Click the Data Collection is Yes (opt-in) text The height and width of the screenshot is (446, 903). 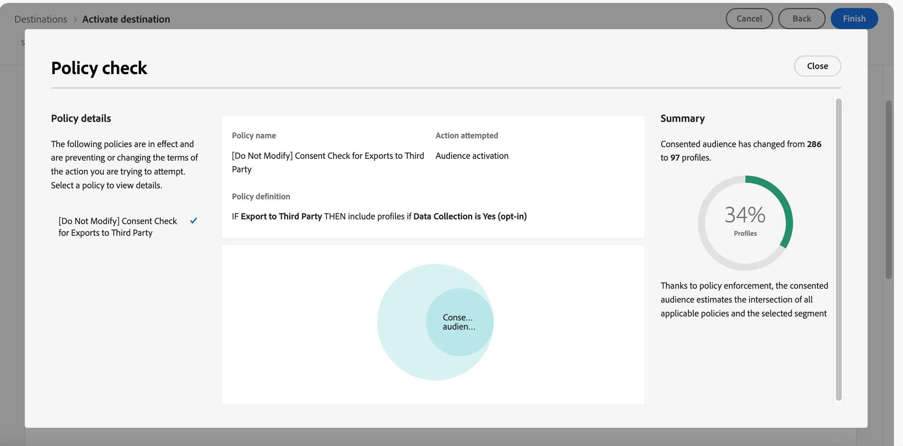tap(470, 216)
